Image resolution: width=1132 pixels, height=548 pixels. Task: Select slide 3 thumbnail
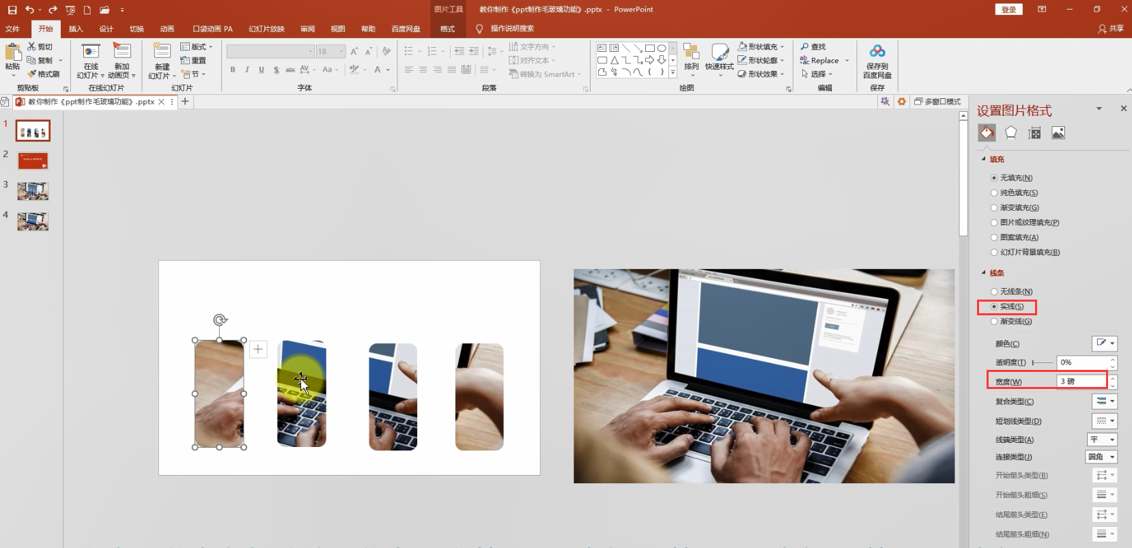pos(33,191)
